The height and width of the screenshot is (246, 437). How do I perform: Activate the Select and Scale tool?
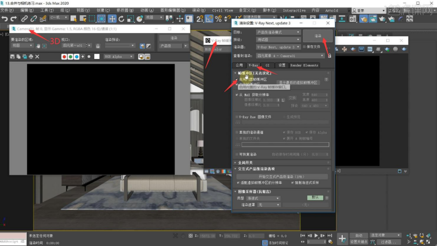130,19
